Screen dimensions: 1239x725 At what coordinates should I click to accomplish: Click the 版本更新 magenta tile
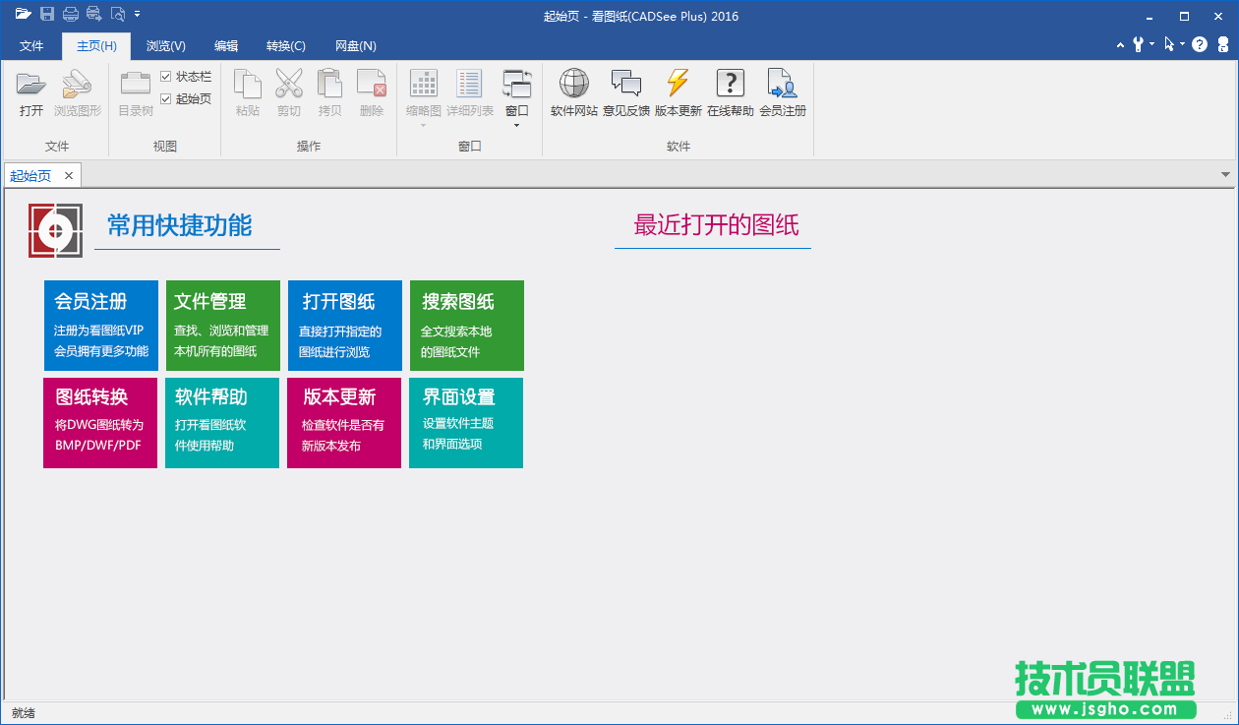tap(344, 423)
